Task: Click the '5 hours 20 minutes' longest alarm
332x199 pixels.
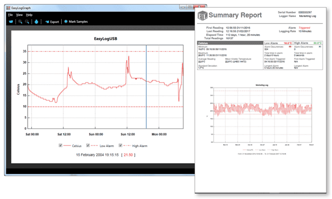Action: pos(273,68)
